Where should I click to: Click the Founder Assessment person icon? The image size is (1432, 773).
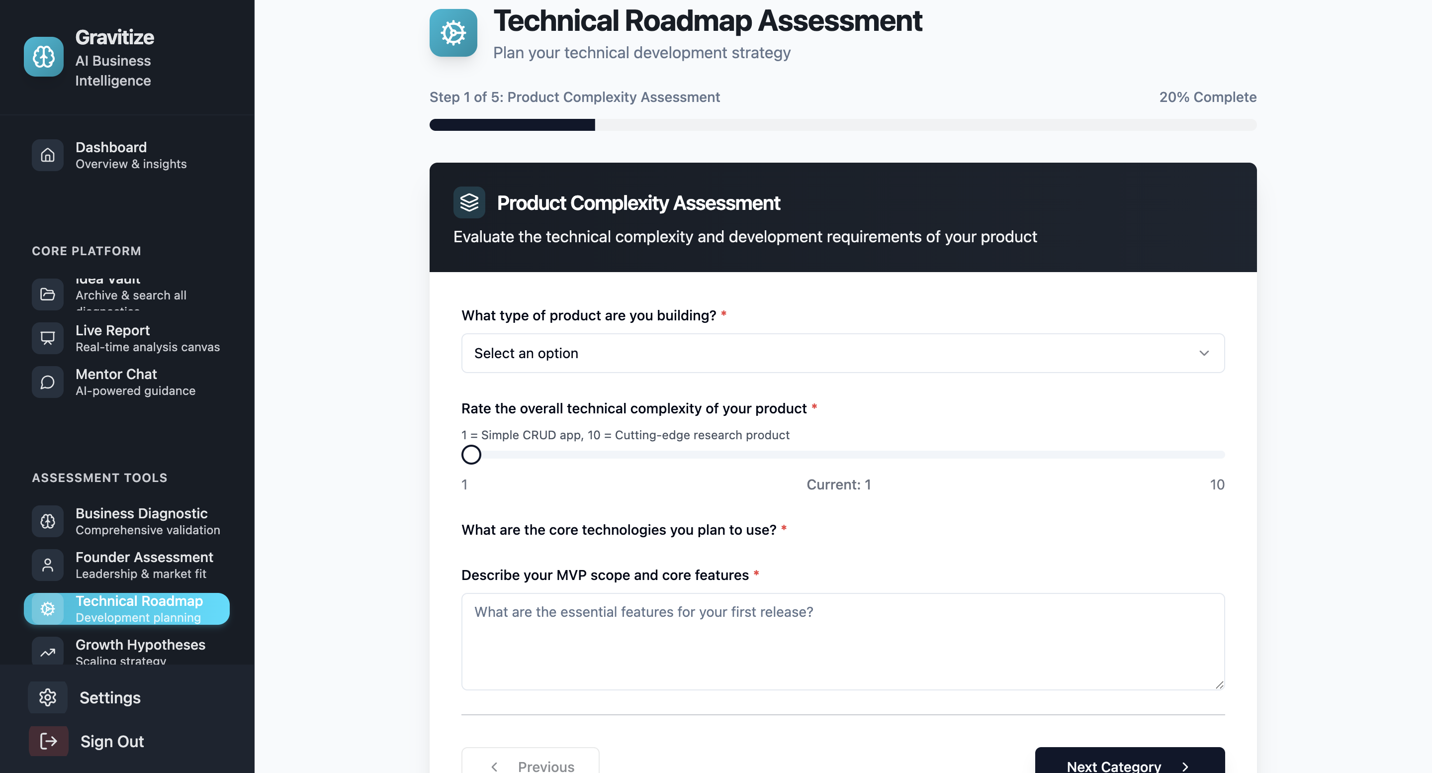[48, 565]
